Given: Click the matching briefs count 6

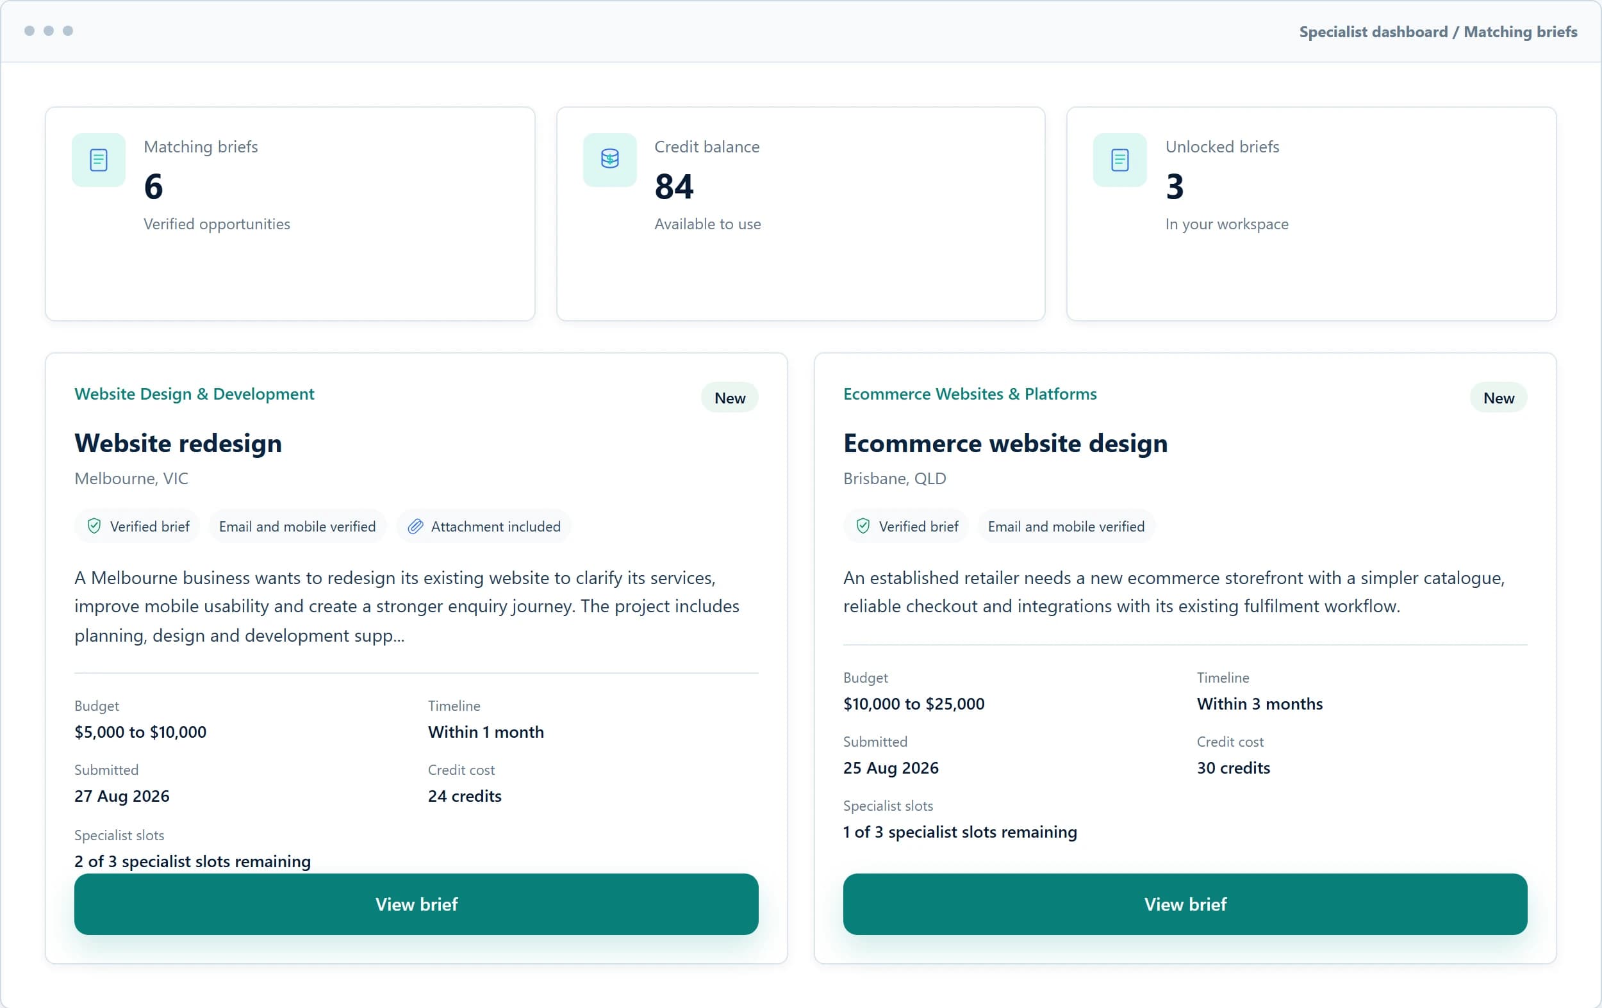Looking at the screenshot, I should tap(153, 186).
